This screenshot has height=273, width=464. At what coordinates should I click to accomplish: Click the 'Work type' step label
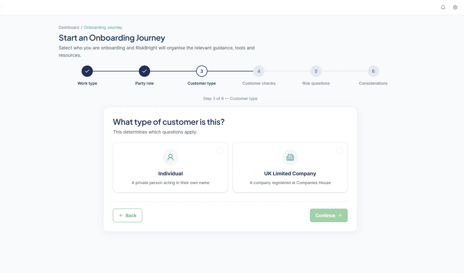click(87, 83)
